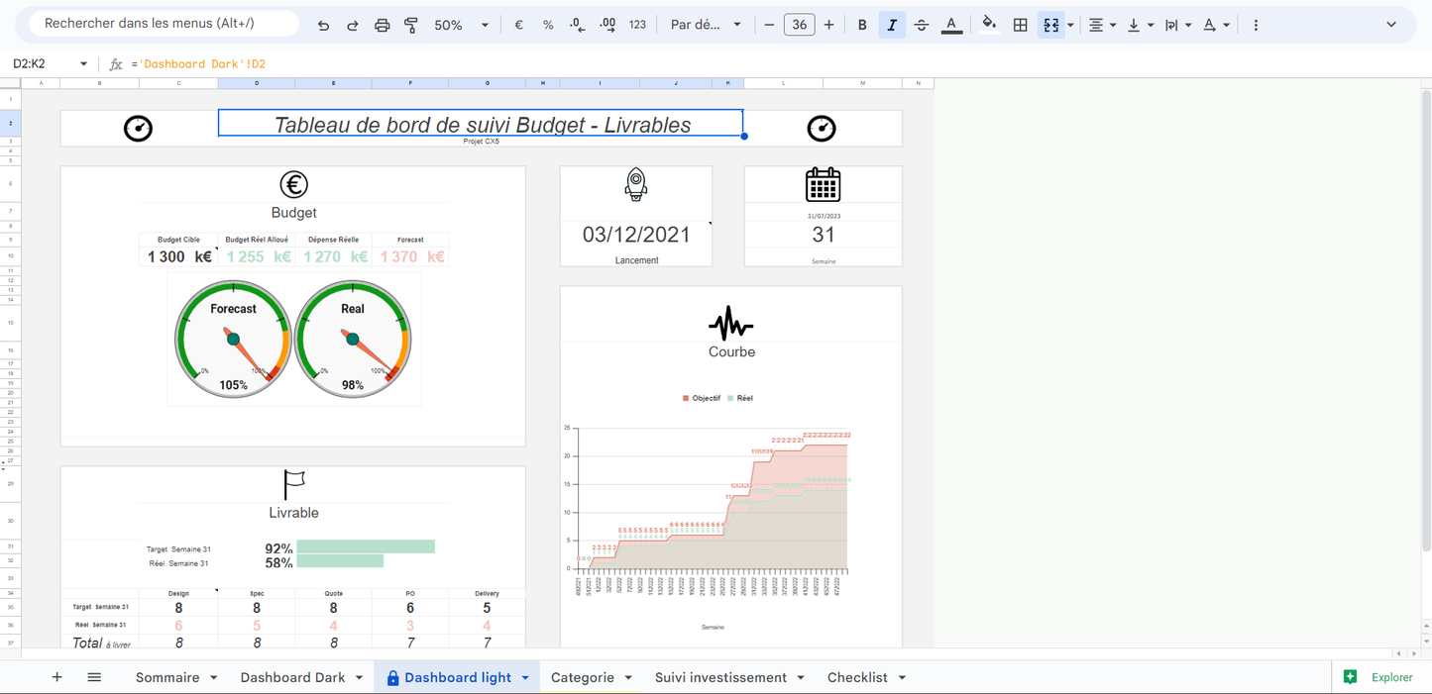Click the print icon

(382, 25)
